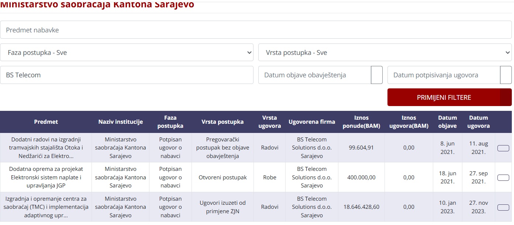Click the Faza postupka table column header
The width and height of the screenshot is (514, 225).
pos(170,122)
